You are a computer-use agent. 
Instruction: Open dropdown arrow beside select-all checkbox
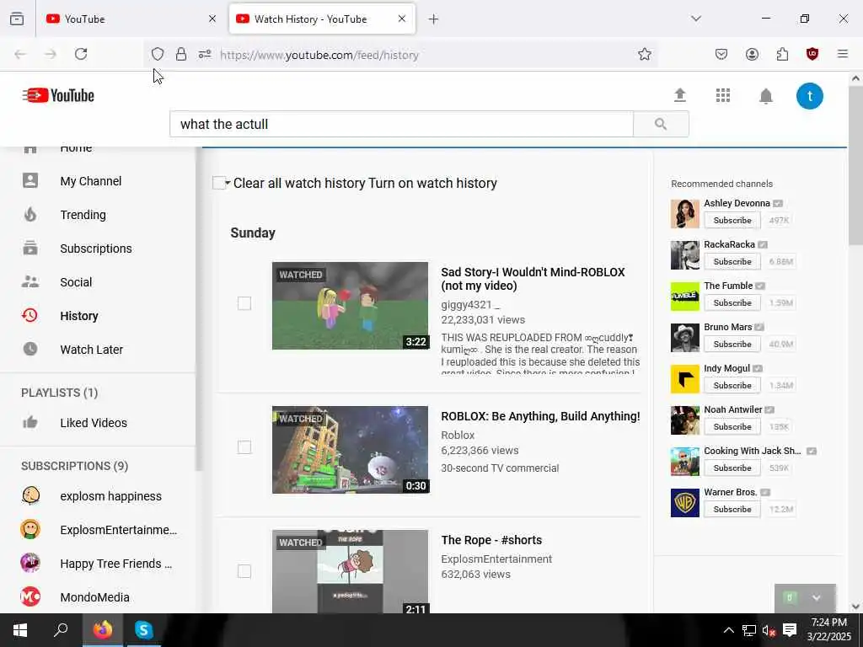pos(228,183)
